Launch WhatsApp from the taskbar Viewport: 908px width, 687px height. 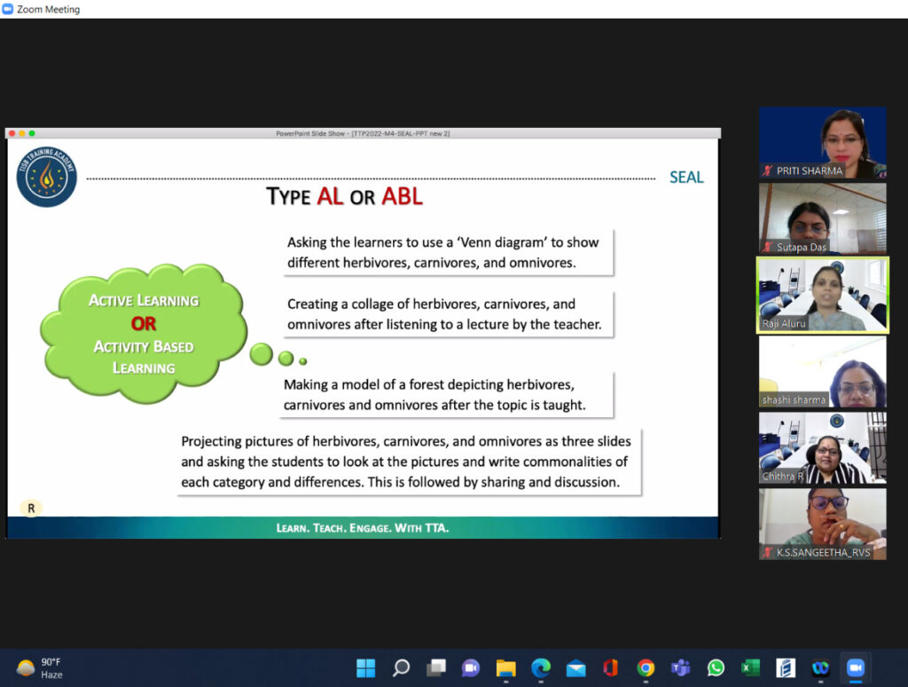coord(716,668)
